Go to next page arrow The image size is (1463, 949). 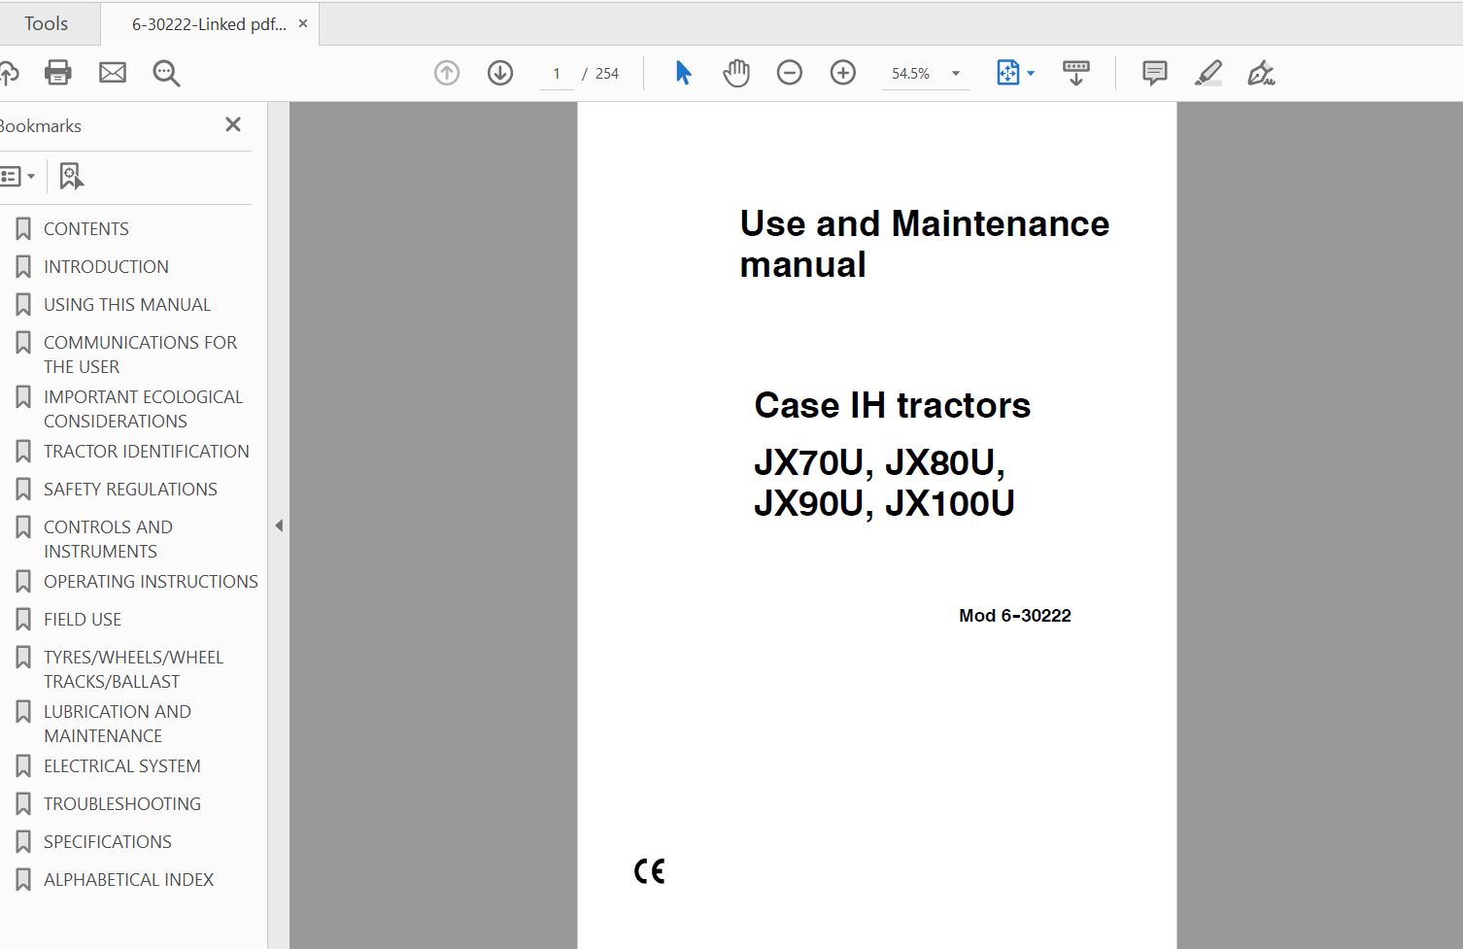(500, 73)
